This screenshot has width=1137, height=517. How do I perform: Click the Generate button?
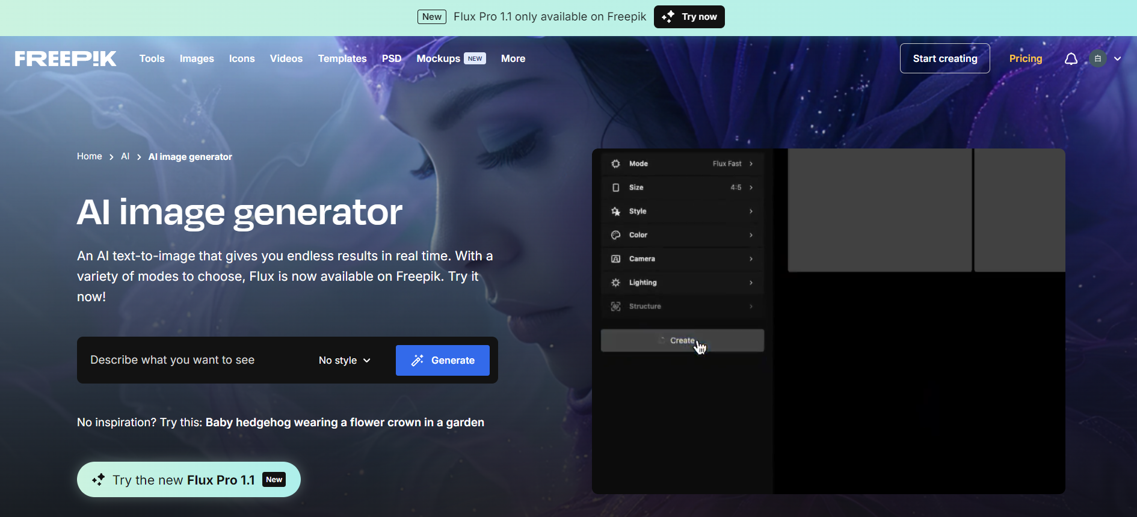tap(443, 360)
